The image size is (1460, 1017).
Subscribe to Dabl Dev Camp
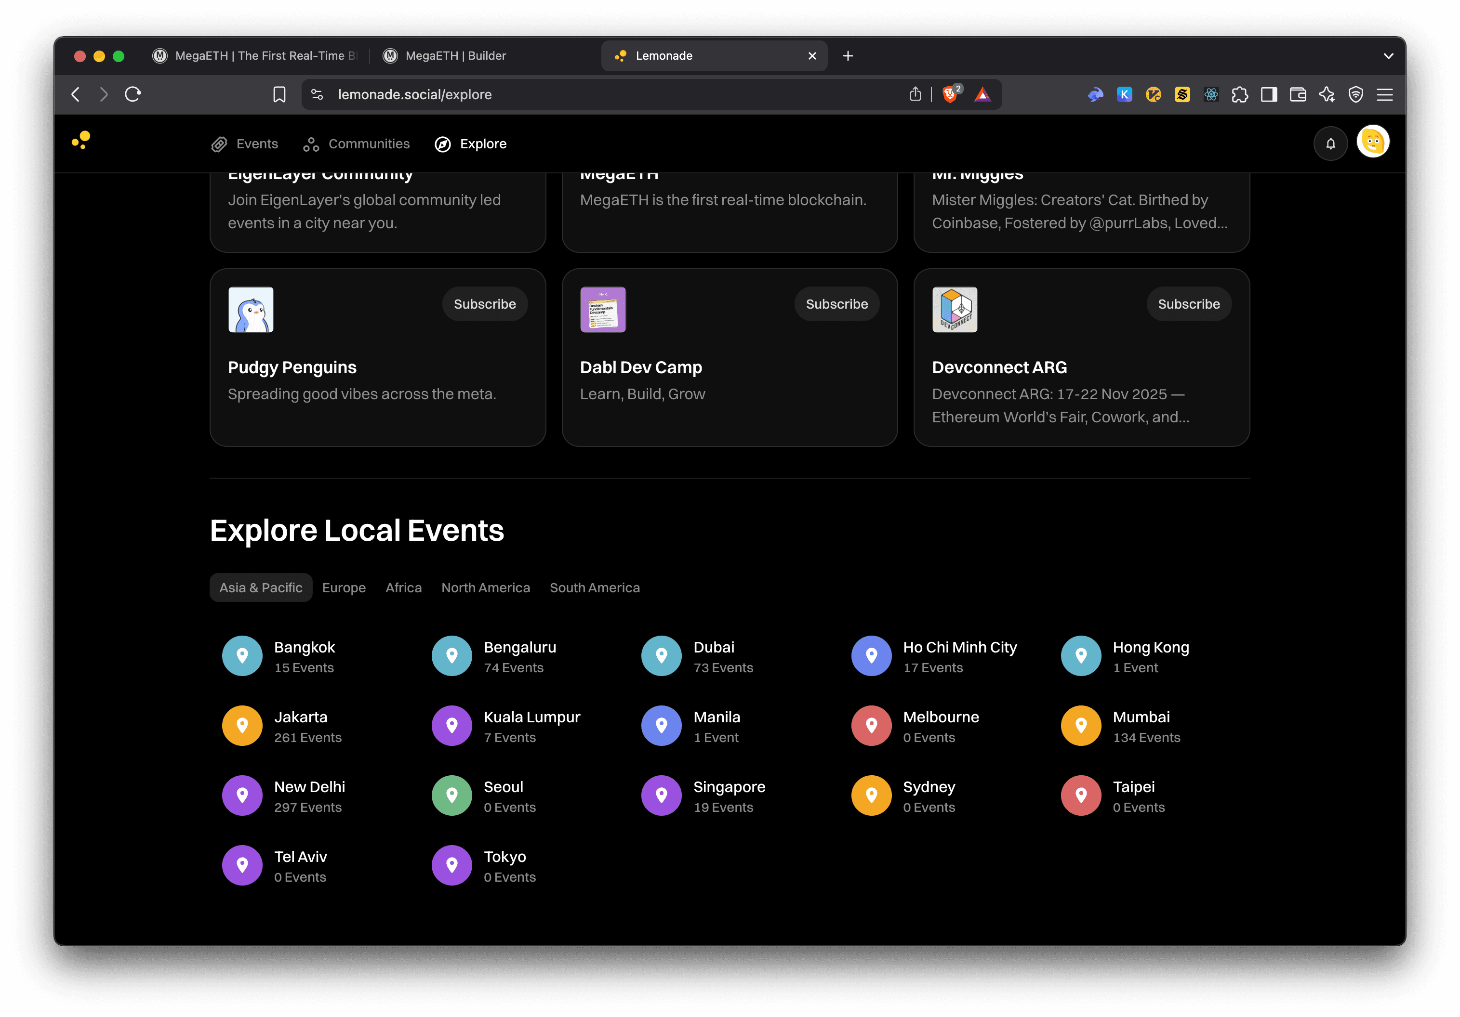pyautogui.click(x=837, y=304)
